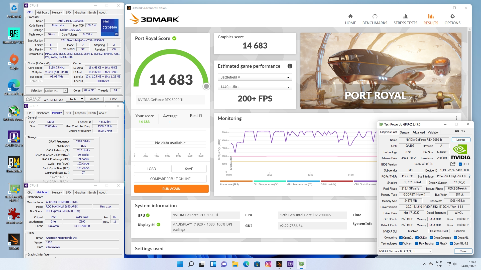Open the STRESS TESTS section in 3DMark
The width and height of the screenshot is (481, 270).
[405, 19]
